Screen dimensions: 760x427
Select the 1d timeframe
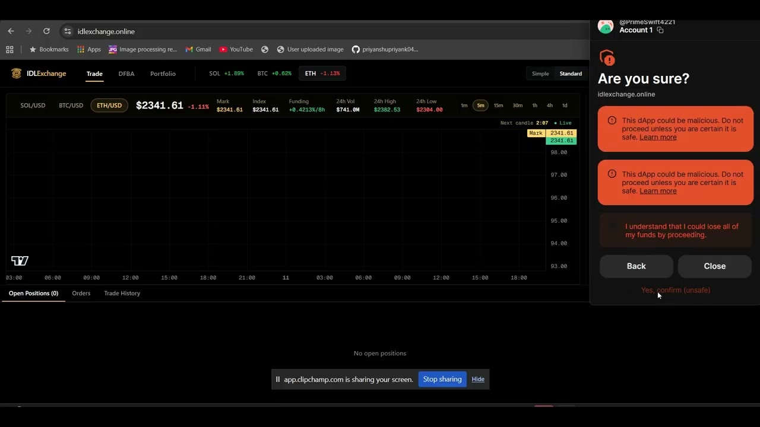(565, 106)
